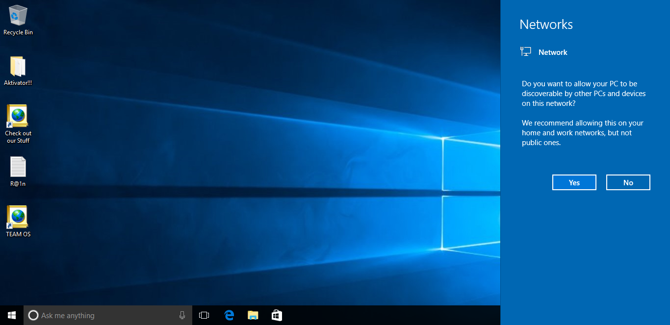Click No to deny PC discovery
The width and height of the screenshot is (670, 325).
point(628,182)
